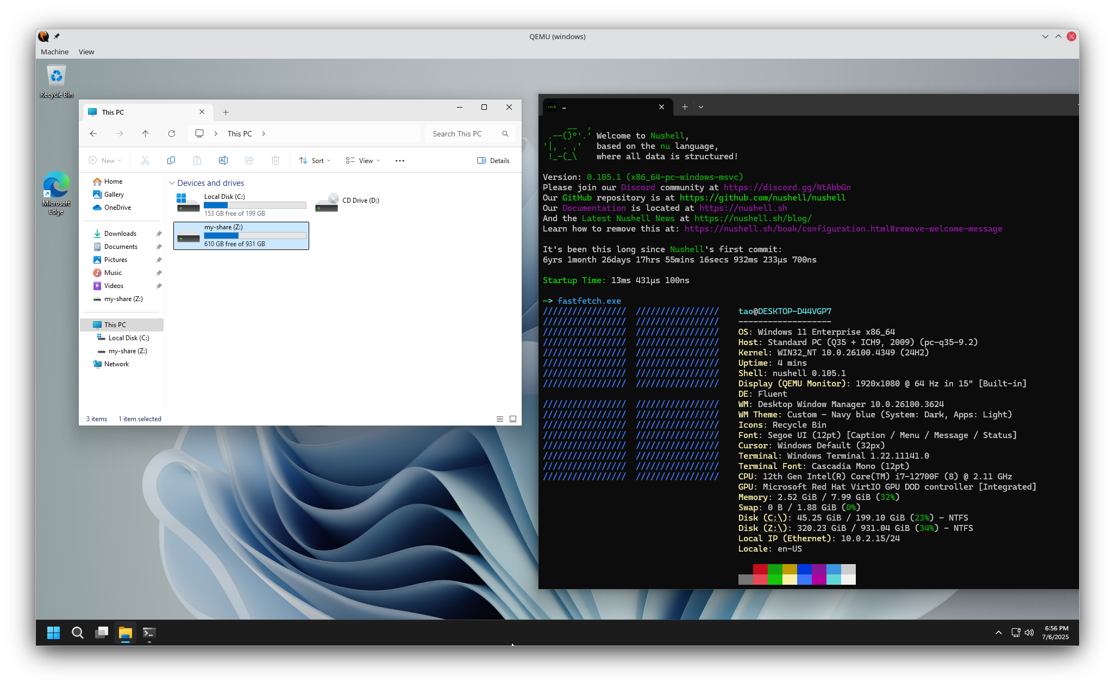Click the Rename icon in toolbar
1115x688 pixels.
[x=223, y=160]
